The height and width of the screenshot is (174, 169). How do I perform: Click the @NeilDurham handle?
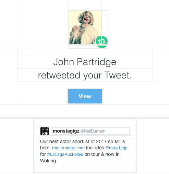tap(93, 131)
